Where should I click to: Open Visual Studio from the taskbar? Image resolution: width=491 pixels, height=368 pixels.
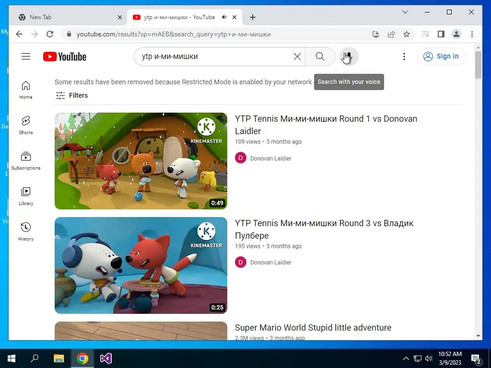click(x=106, y=358)
